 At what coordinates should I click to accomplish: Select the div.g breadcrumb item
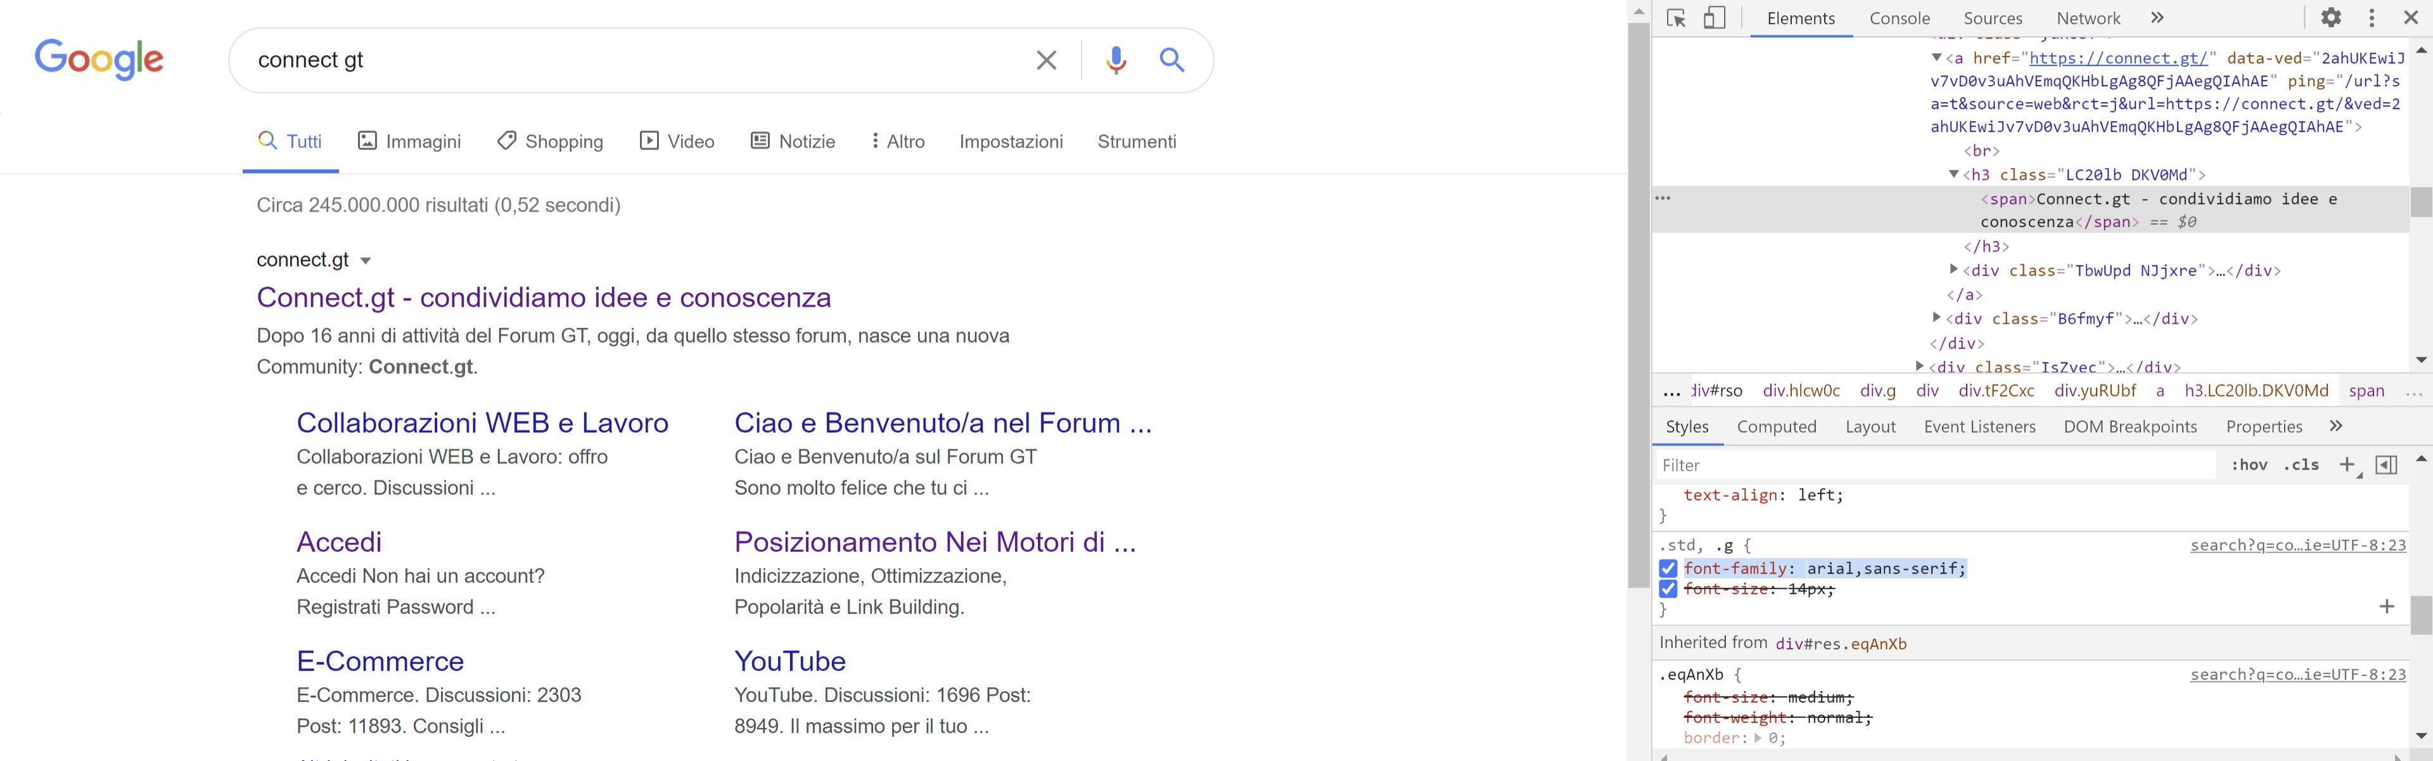click(1877, 391)
